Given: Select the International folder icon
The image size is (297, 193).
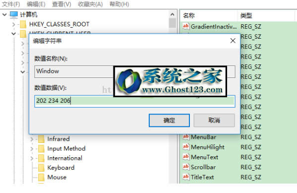Looking at the screenshot, I should [x=41, y=158].
